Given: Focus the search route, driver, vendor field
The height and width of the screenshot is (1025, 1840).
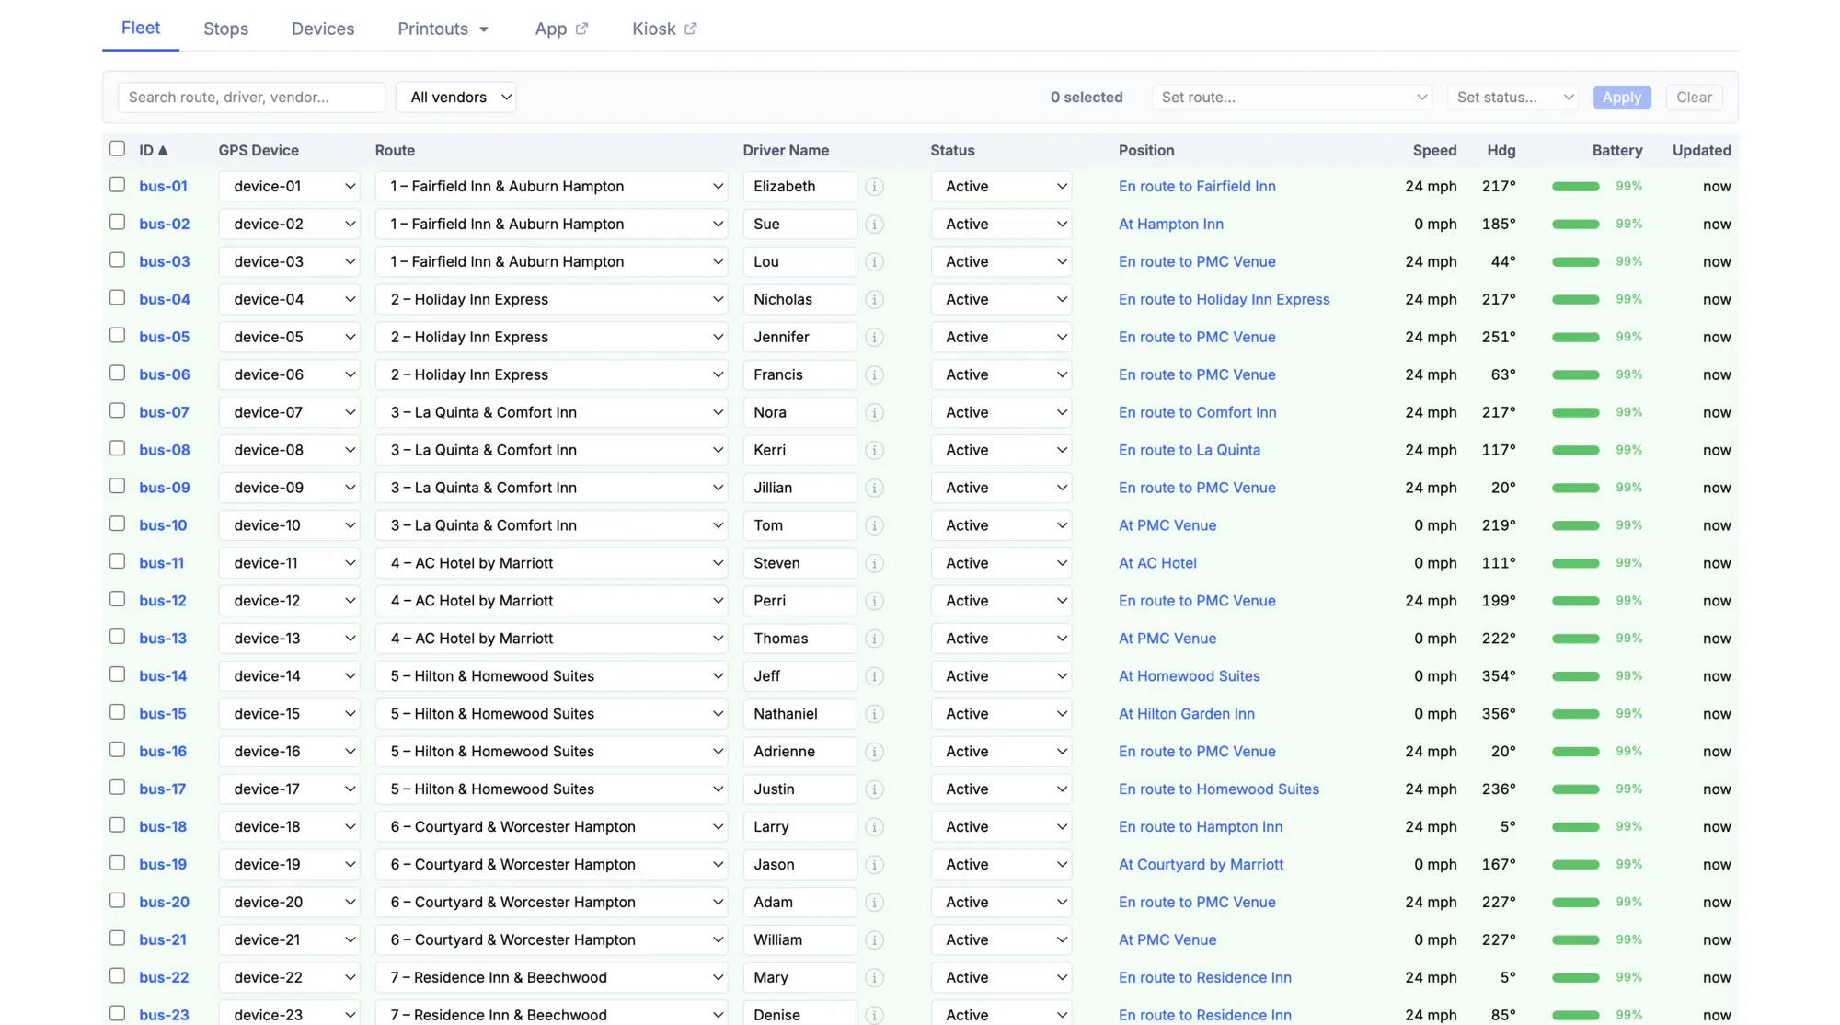Looking at the screenshot, I should click(x=251, y=98).
